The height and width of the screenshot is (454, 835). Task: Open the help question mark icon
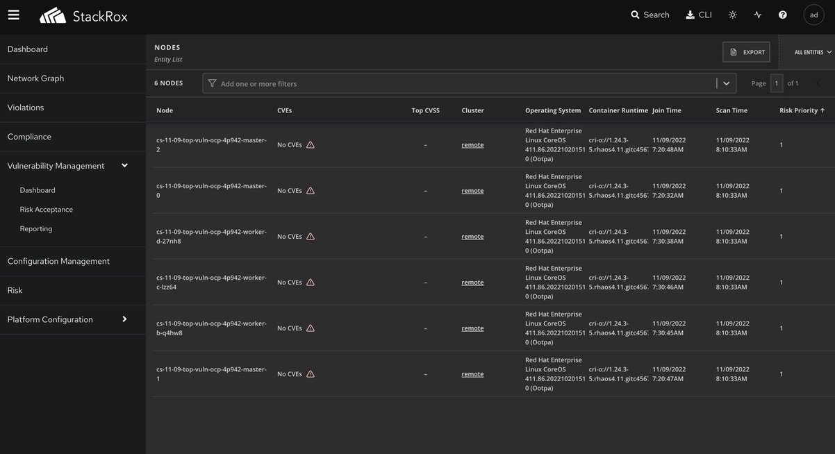pos(782,15)
